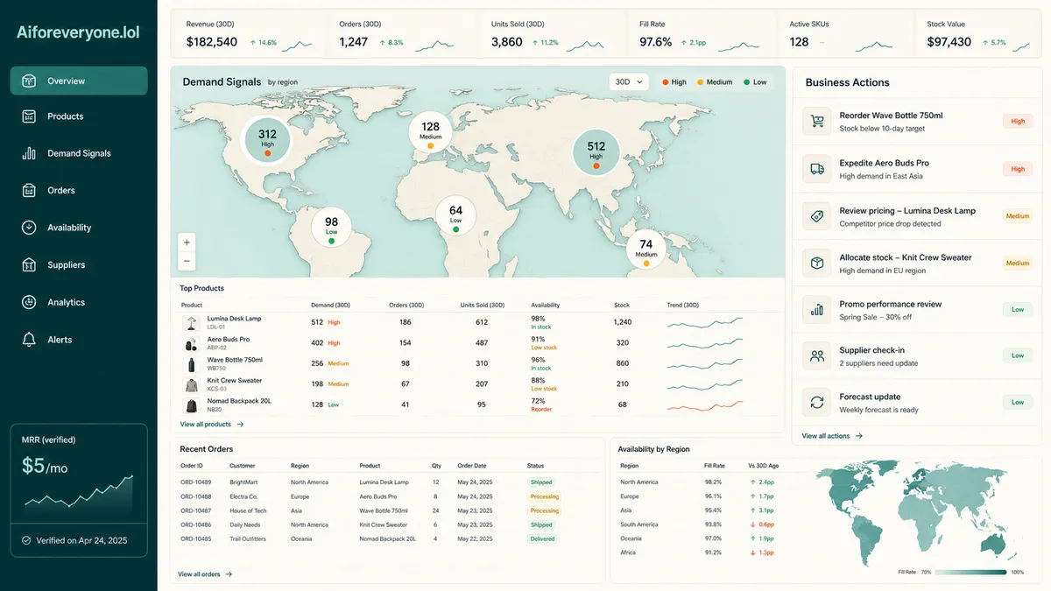Click the Aiforeveryone.lol logo
The width and height of the screenshot is (1051, 591).
pos(78,32)
